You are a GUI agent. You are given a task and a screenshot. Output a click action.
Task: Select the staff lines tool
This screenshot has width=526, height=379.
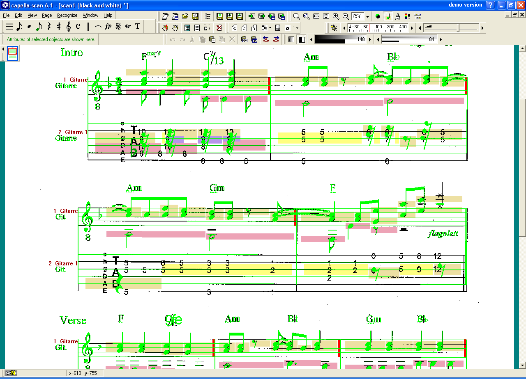(9, 27)
